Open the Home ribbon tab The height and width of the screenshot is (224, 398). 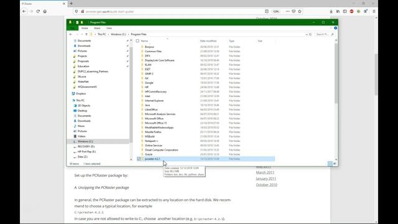coord(85,28)
